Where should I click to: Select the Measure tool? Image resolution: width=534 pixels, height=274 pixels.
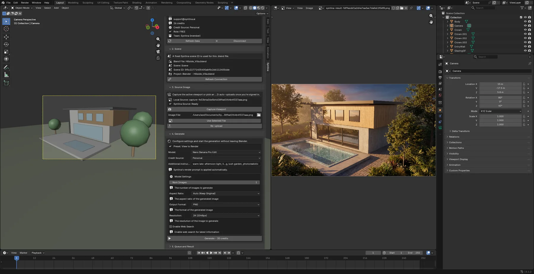[x=6, y=75]
